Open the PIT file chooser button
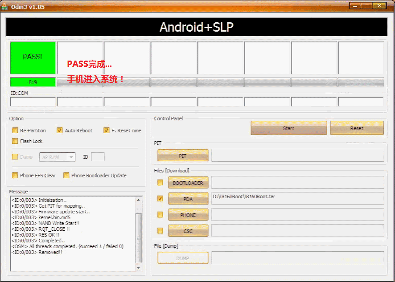The height and width of the screenshot is (282, 395). coord(183,155)
